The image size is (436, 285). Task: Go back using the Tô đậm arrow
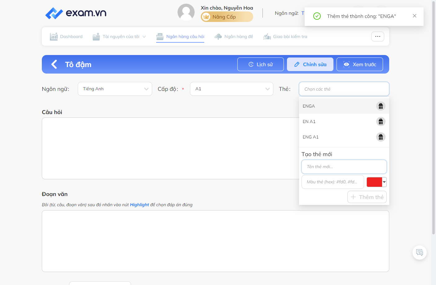click(x=54, y=64)
